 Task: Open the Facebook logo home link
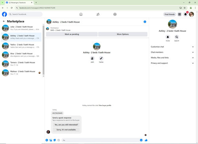pyautogui.click(x=4, y=14)
